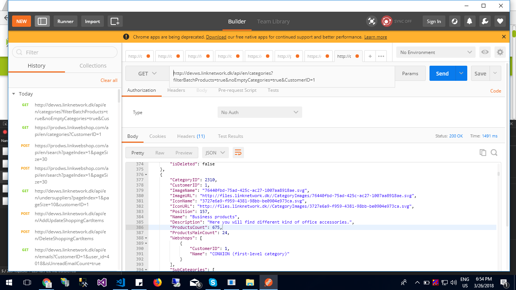Open File Explorer from the taskbar
Image resolution: width=516 pixels, height=290 pixels.
click(250, 282)
